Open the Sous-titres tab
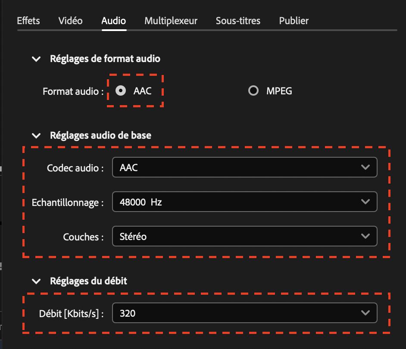Screen dimensions: 406x349 pyautogui.click(x=238, y=20)
